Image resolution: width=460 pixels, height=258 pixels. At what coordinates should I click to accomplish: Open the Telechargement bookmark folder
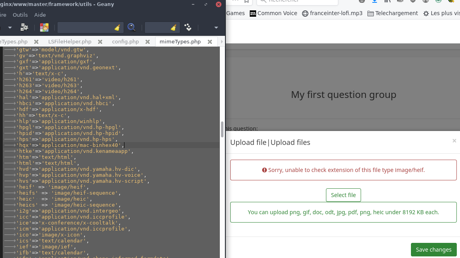point(393,13)
